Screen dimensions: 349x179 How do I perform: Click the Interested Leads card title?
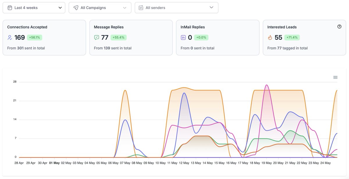tap(282, 27)
